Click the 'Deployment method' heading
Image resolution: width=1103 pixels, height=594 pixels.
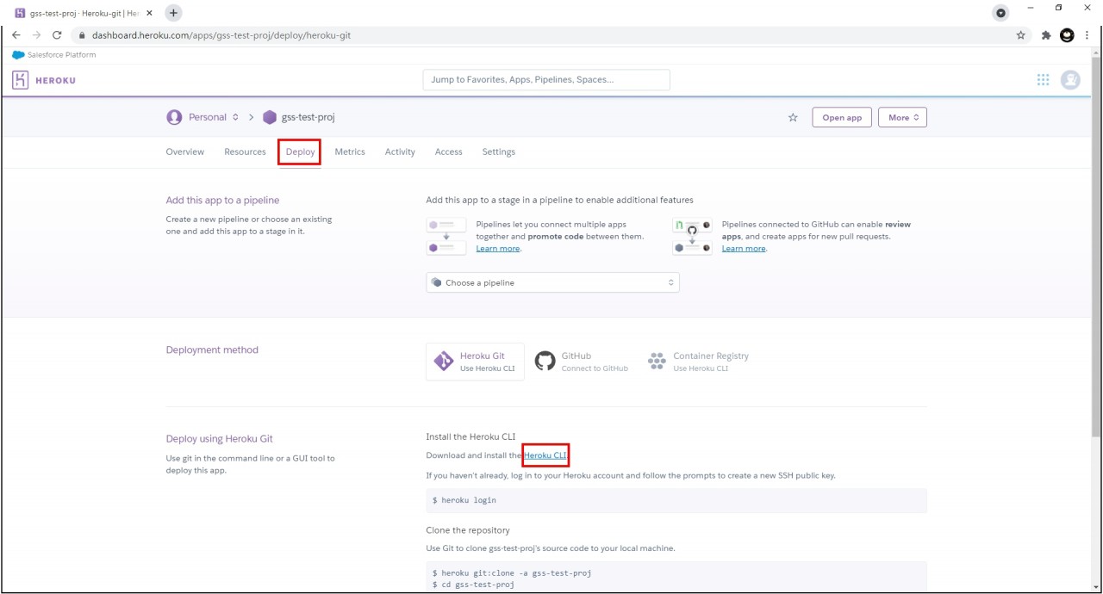point(212,350)
